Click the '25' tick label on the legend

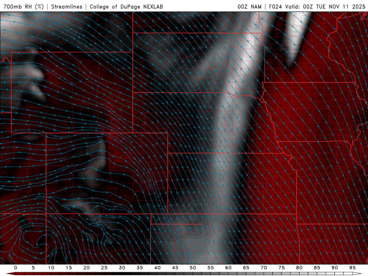tap(104, 268)
